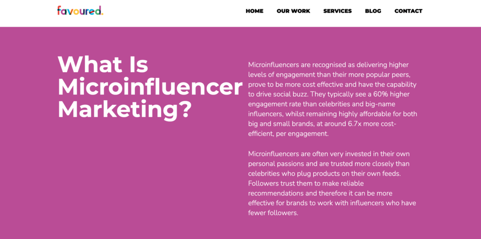Viewport: 481px width, 239px height.
Task: Click "Marketing?" in the large heading
Action: [124, 110]
